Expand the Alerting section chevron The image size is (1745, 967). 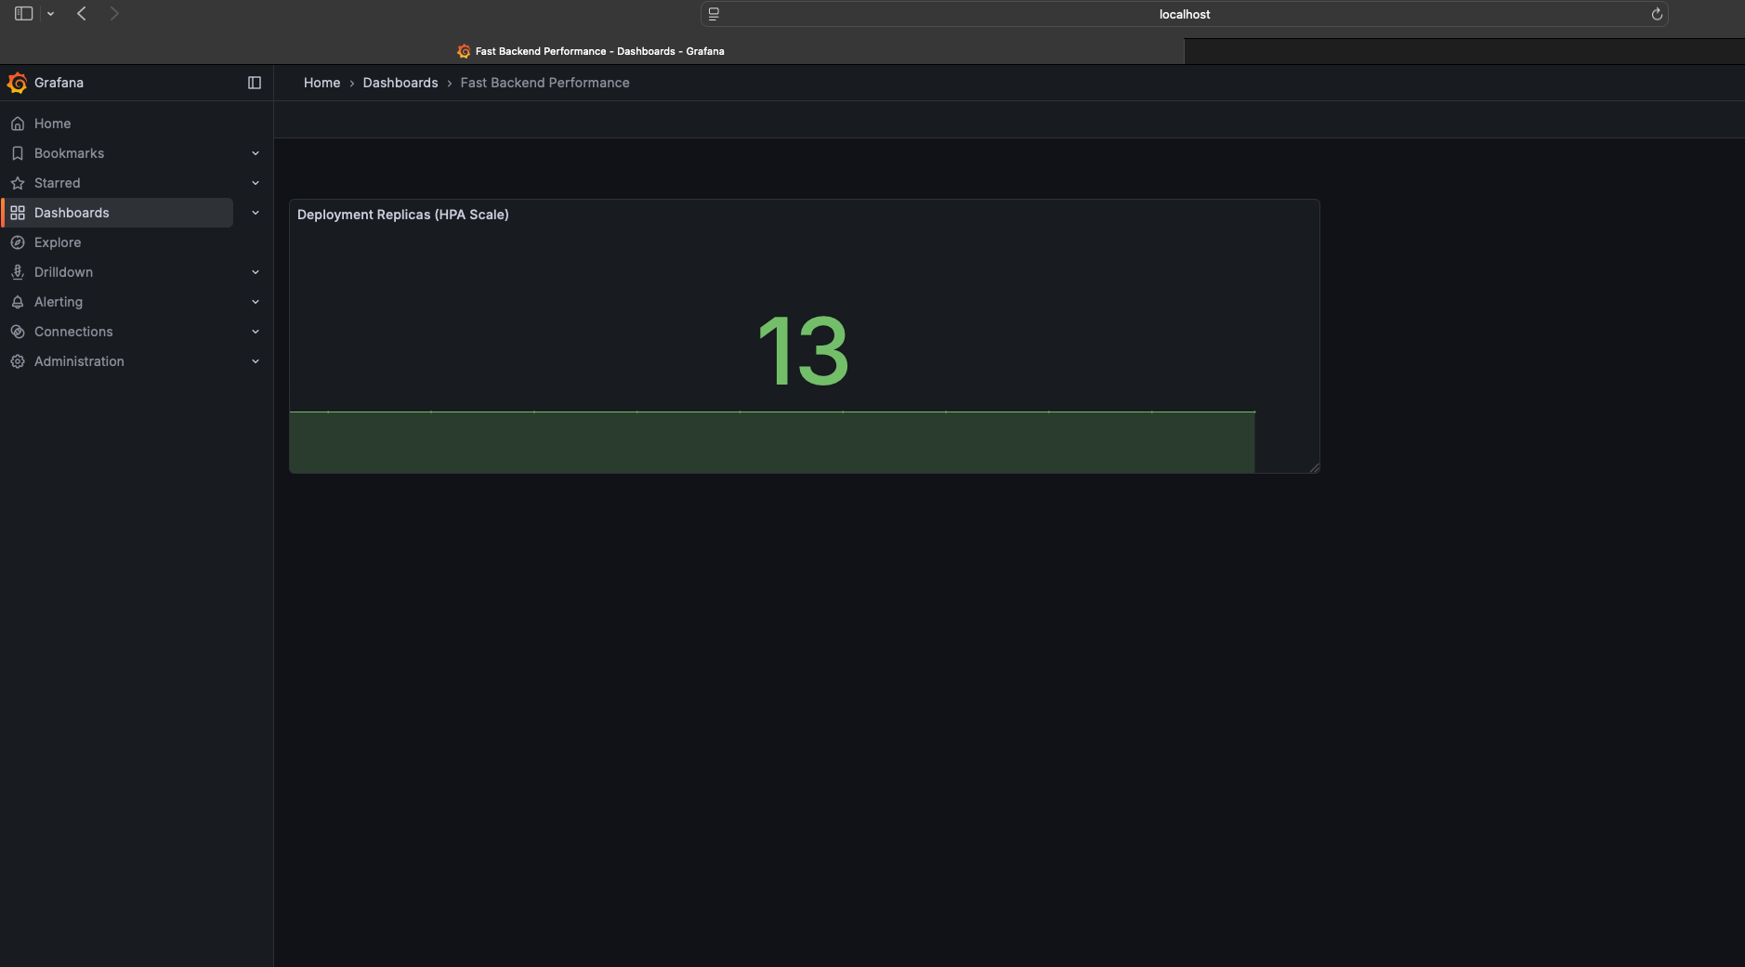[256, 302]
